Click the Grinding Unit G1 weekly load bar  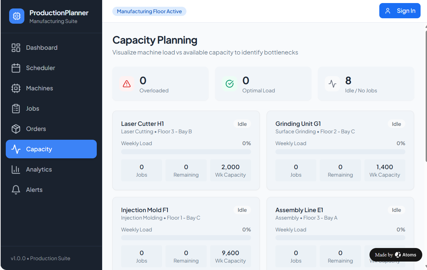point(340,152)
